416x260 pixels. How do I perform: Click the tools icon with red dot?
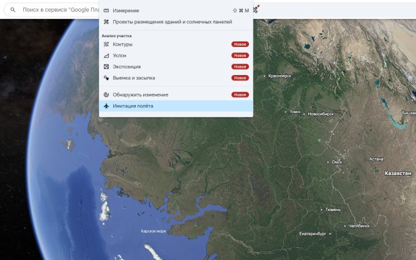(x=256, y=10)
